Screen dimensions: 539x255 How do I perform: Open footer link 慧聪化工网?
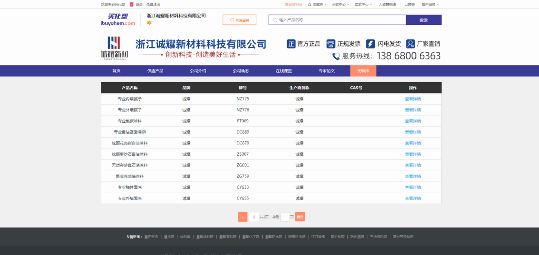coord(251,237)
